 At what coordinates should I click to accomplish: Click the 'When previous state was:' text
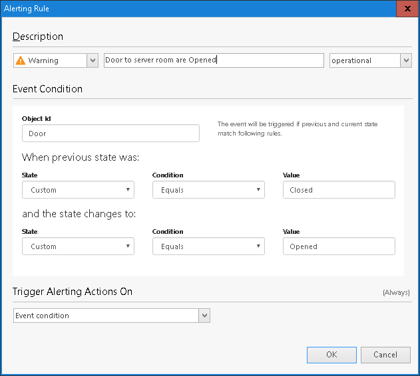(81, 157)
